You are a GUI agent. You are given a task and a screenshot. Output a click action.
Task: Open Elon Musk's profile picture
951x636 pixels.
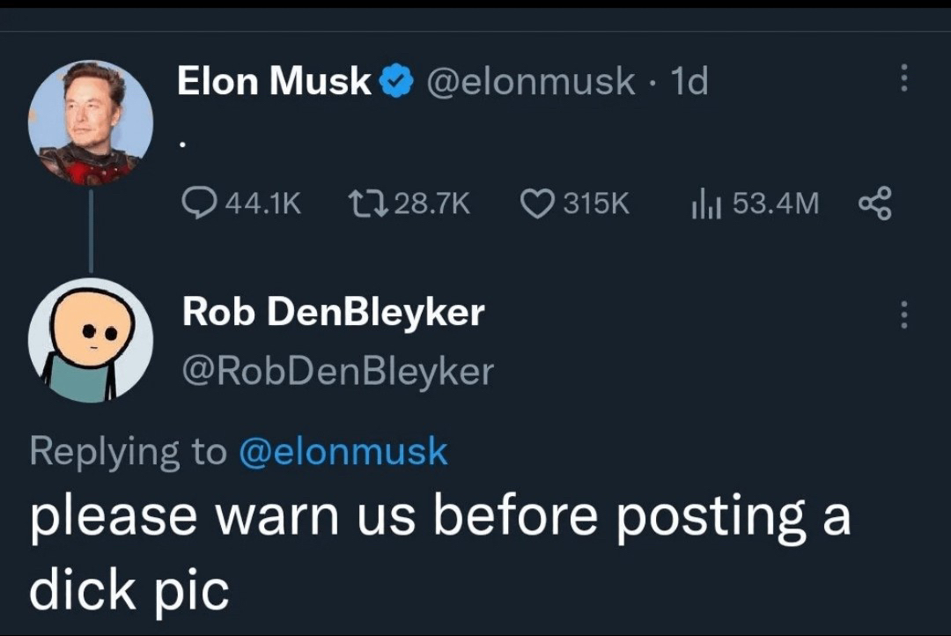click(x=91, y=122)
